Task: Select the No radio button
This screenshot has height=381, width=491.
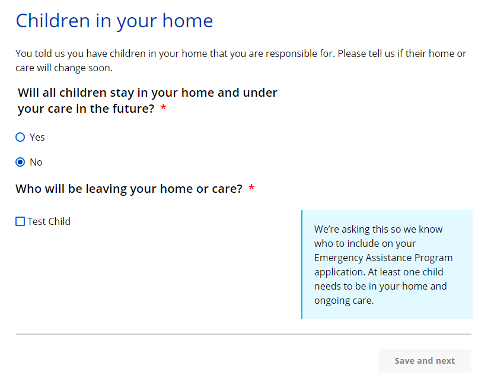Action: 20,162
